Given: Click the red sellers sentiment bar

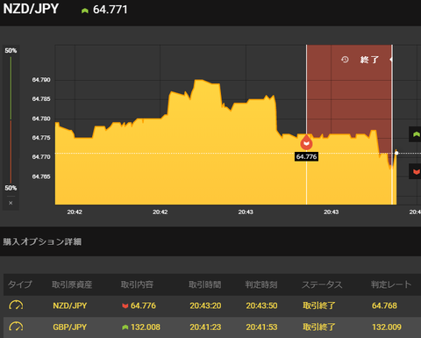Looking at the screenshot, I should 11,152.
